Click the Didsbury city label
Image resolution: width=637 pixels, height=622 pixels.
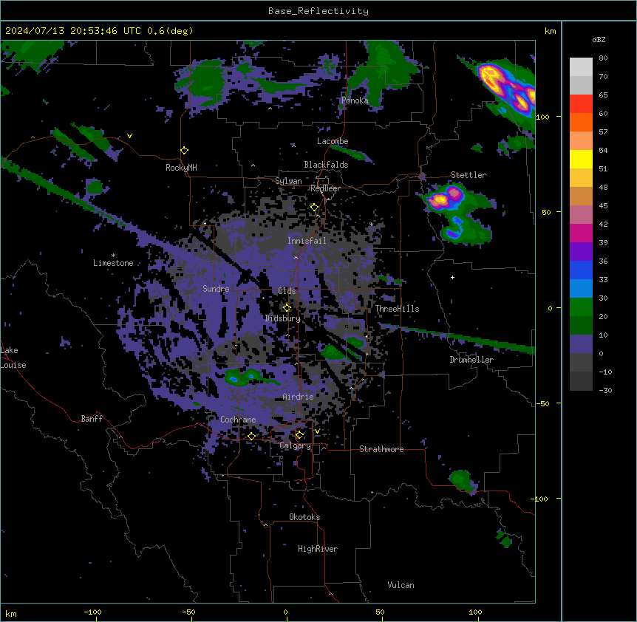[x=283, y=318]
